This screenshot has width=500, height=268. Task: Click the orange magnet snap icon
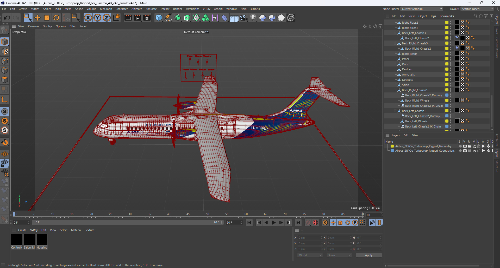coord(5,142)
